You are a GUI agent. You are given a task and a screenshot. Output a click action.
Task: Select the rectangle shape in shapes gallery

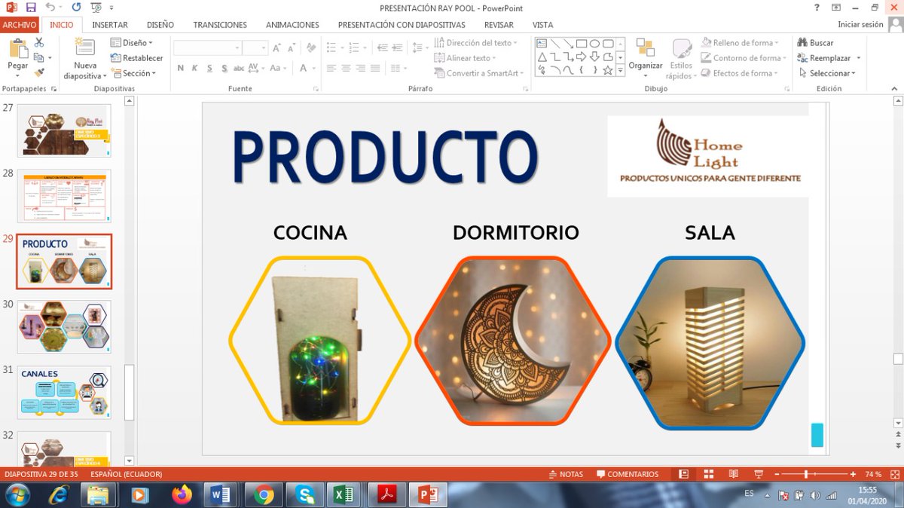(582, 44)
